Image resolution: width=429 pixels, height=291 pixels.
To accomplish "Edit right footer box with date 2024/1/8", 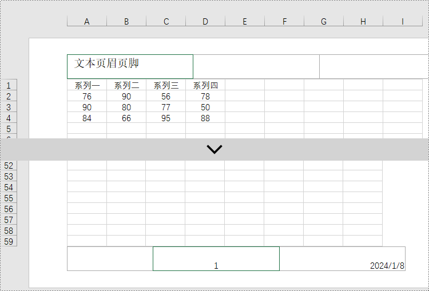I will click(342, 258).
